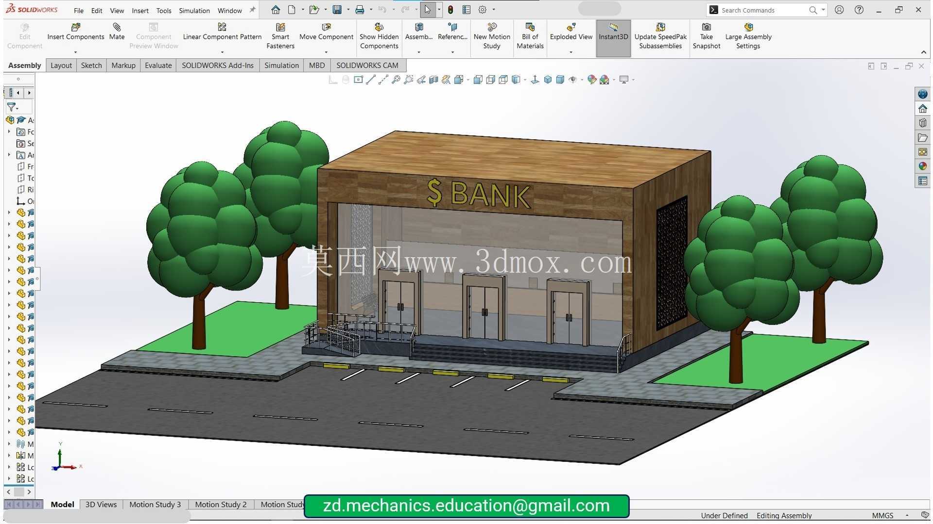933x524 pixels.
Task: Switch to the SOLIDWORKS CAM tab
Action: click(x=367, y=65)
